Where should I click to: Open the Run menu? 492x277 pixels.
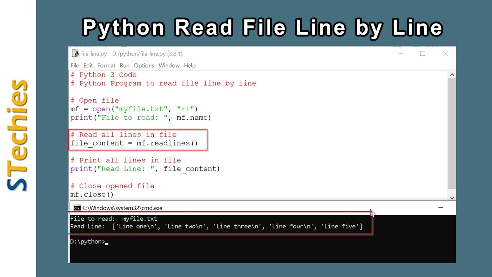coord(124,65)
